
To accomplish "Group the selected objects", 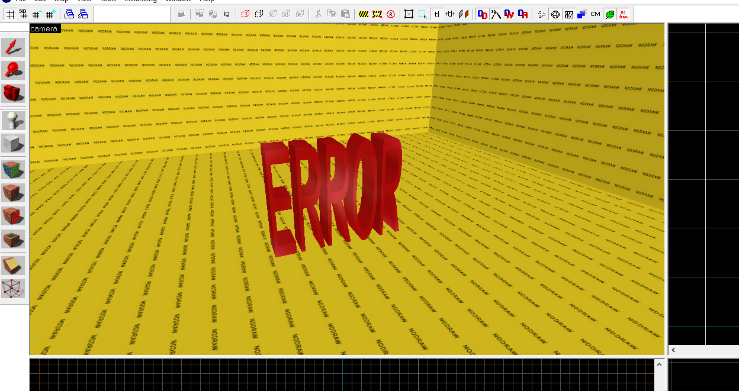I will tap(200, 14).
